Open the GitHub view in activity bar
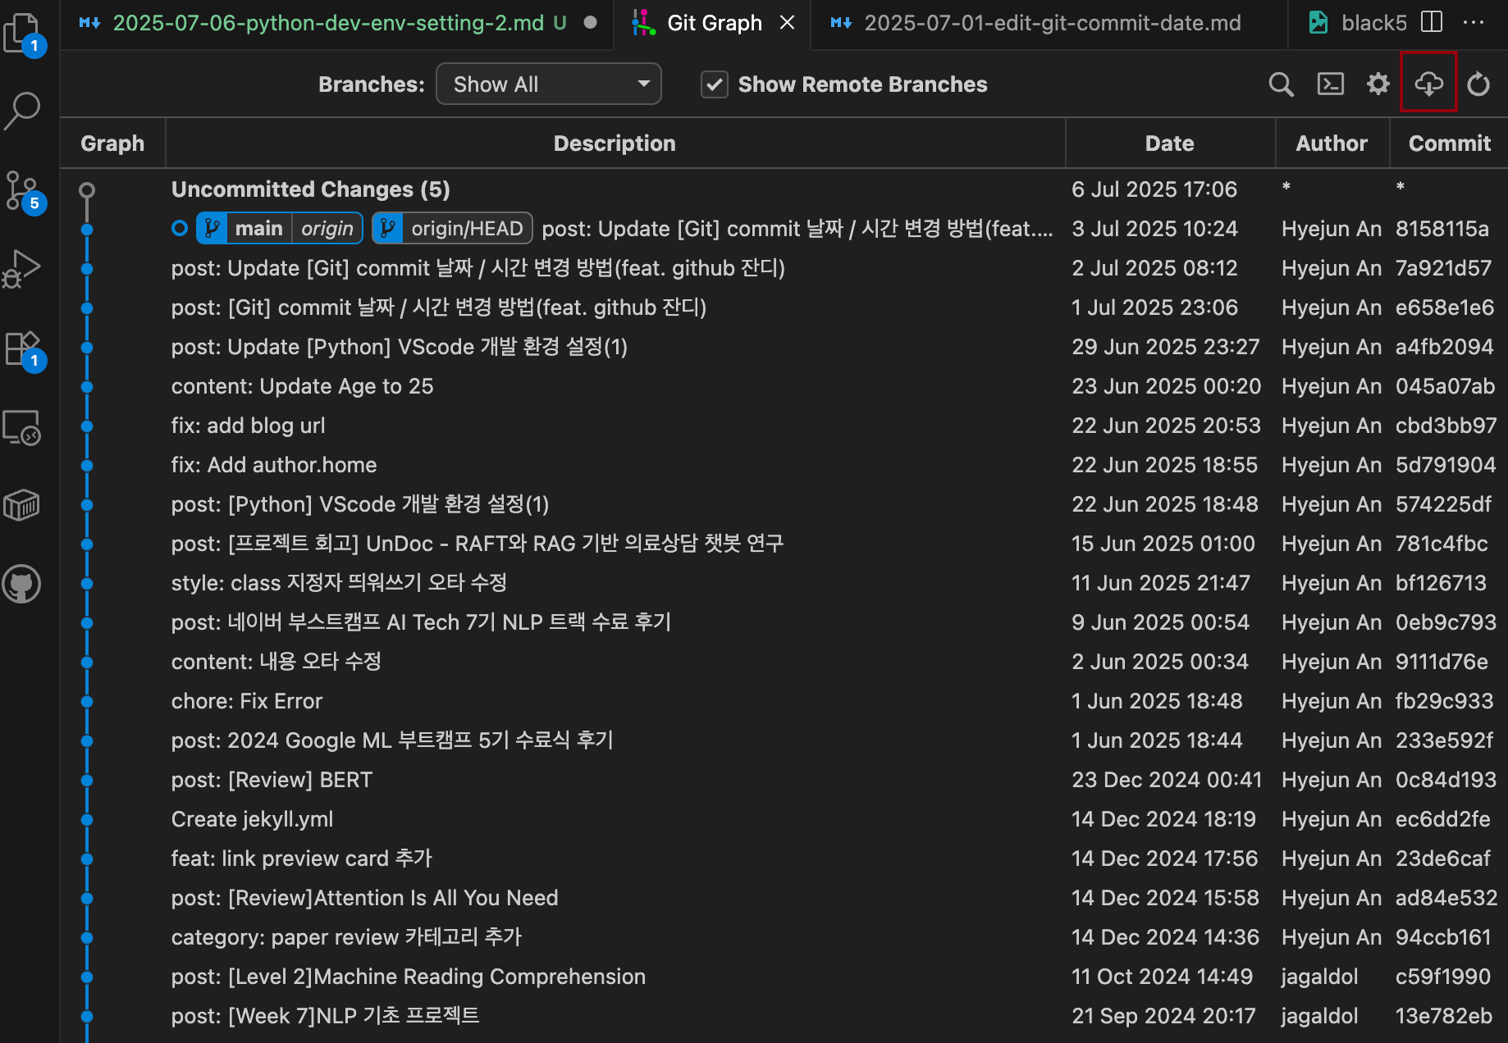This screenshot has width=1508, height=1043. pos(22,584)
